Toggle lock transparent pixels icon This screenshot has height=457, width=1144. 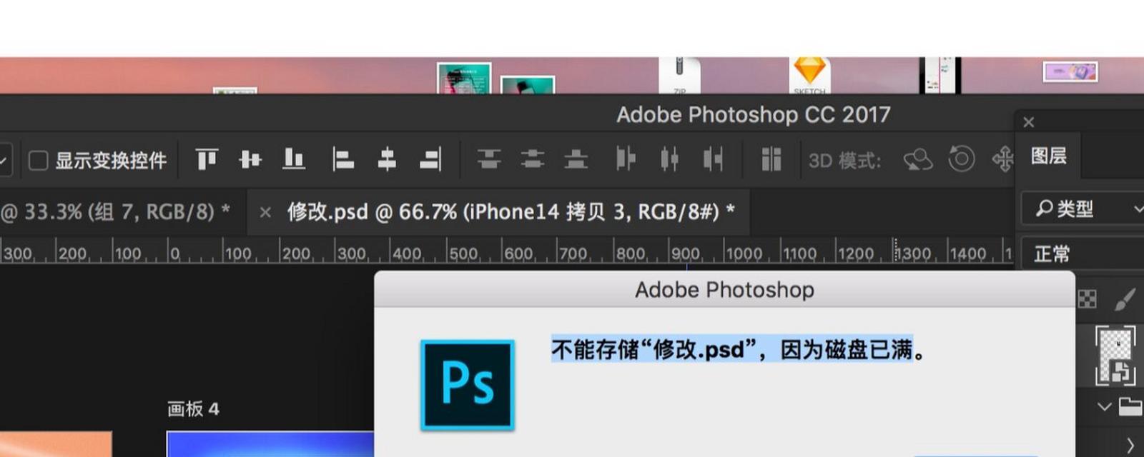1087,298
